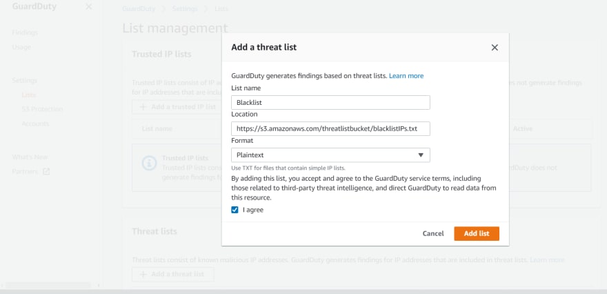Open Accounts in the sidebar
The height and width of the screenshot is (294, 607).
click(35, 124)
